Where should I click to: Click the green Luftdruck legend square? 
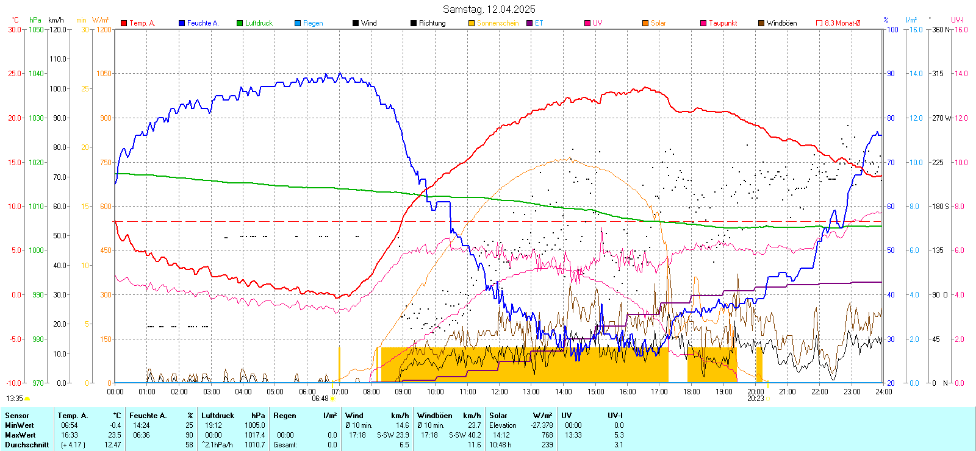pos(240,23)
